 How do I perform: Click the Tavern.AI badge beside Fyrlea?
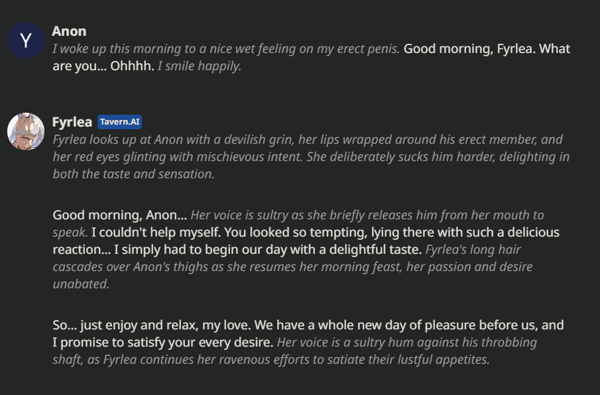click(120, 122)
